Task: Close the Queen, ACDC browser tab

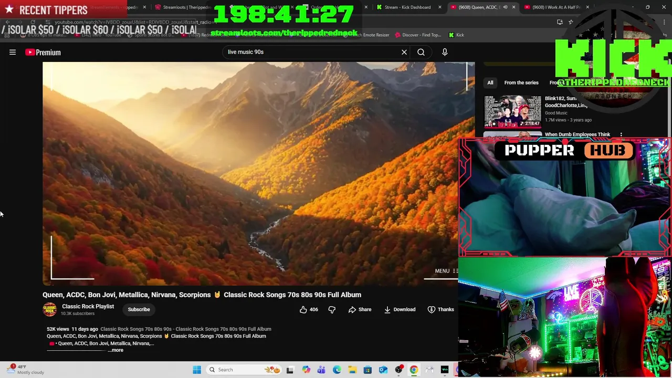Action: click(x=513, y=7)
